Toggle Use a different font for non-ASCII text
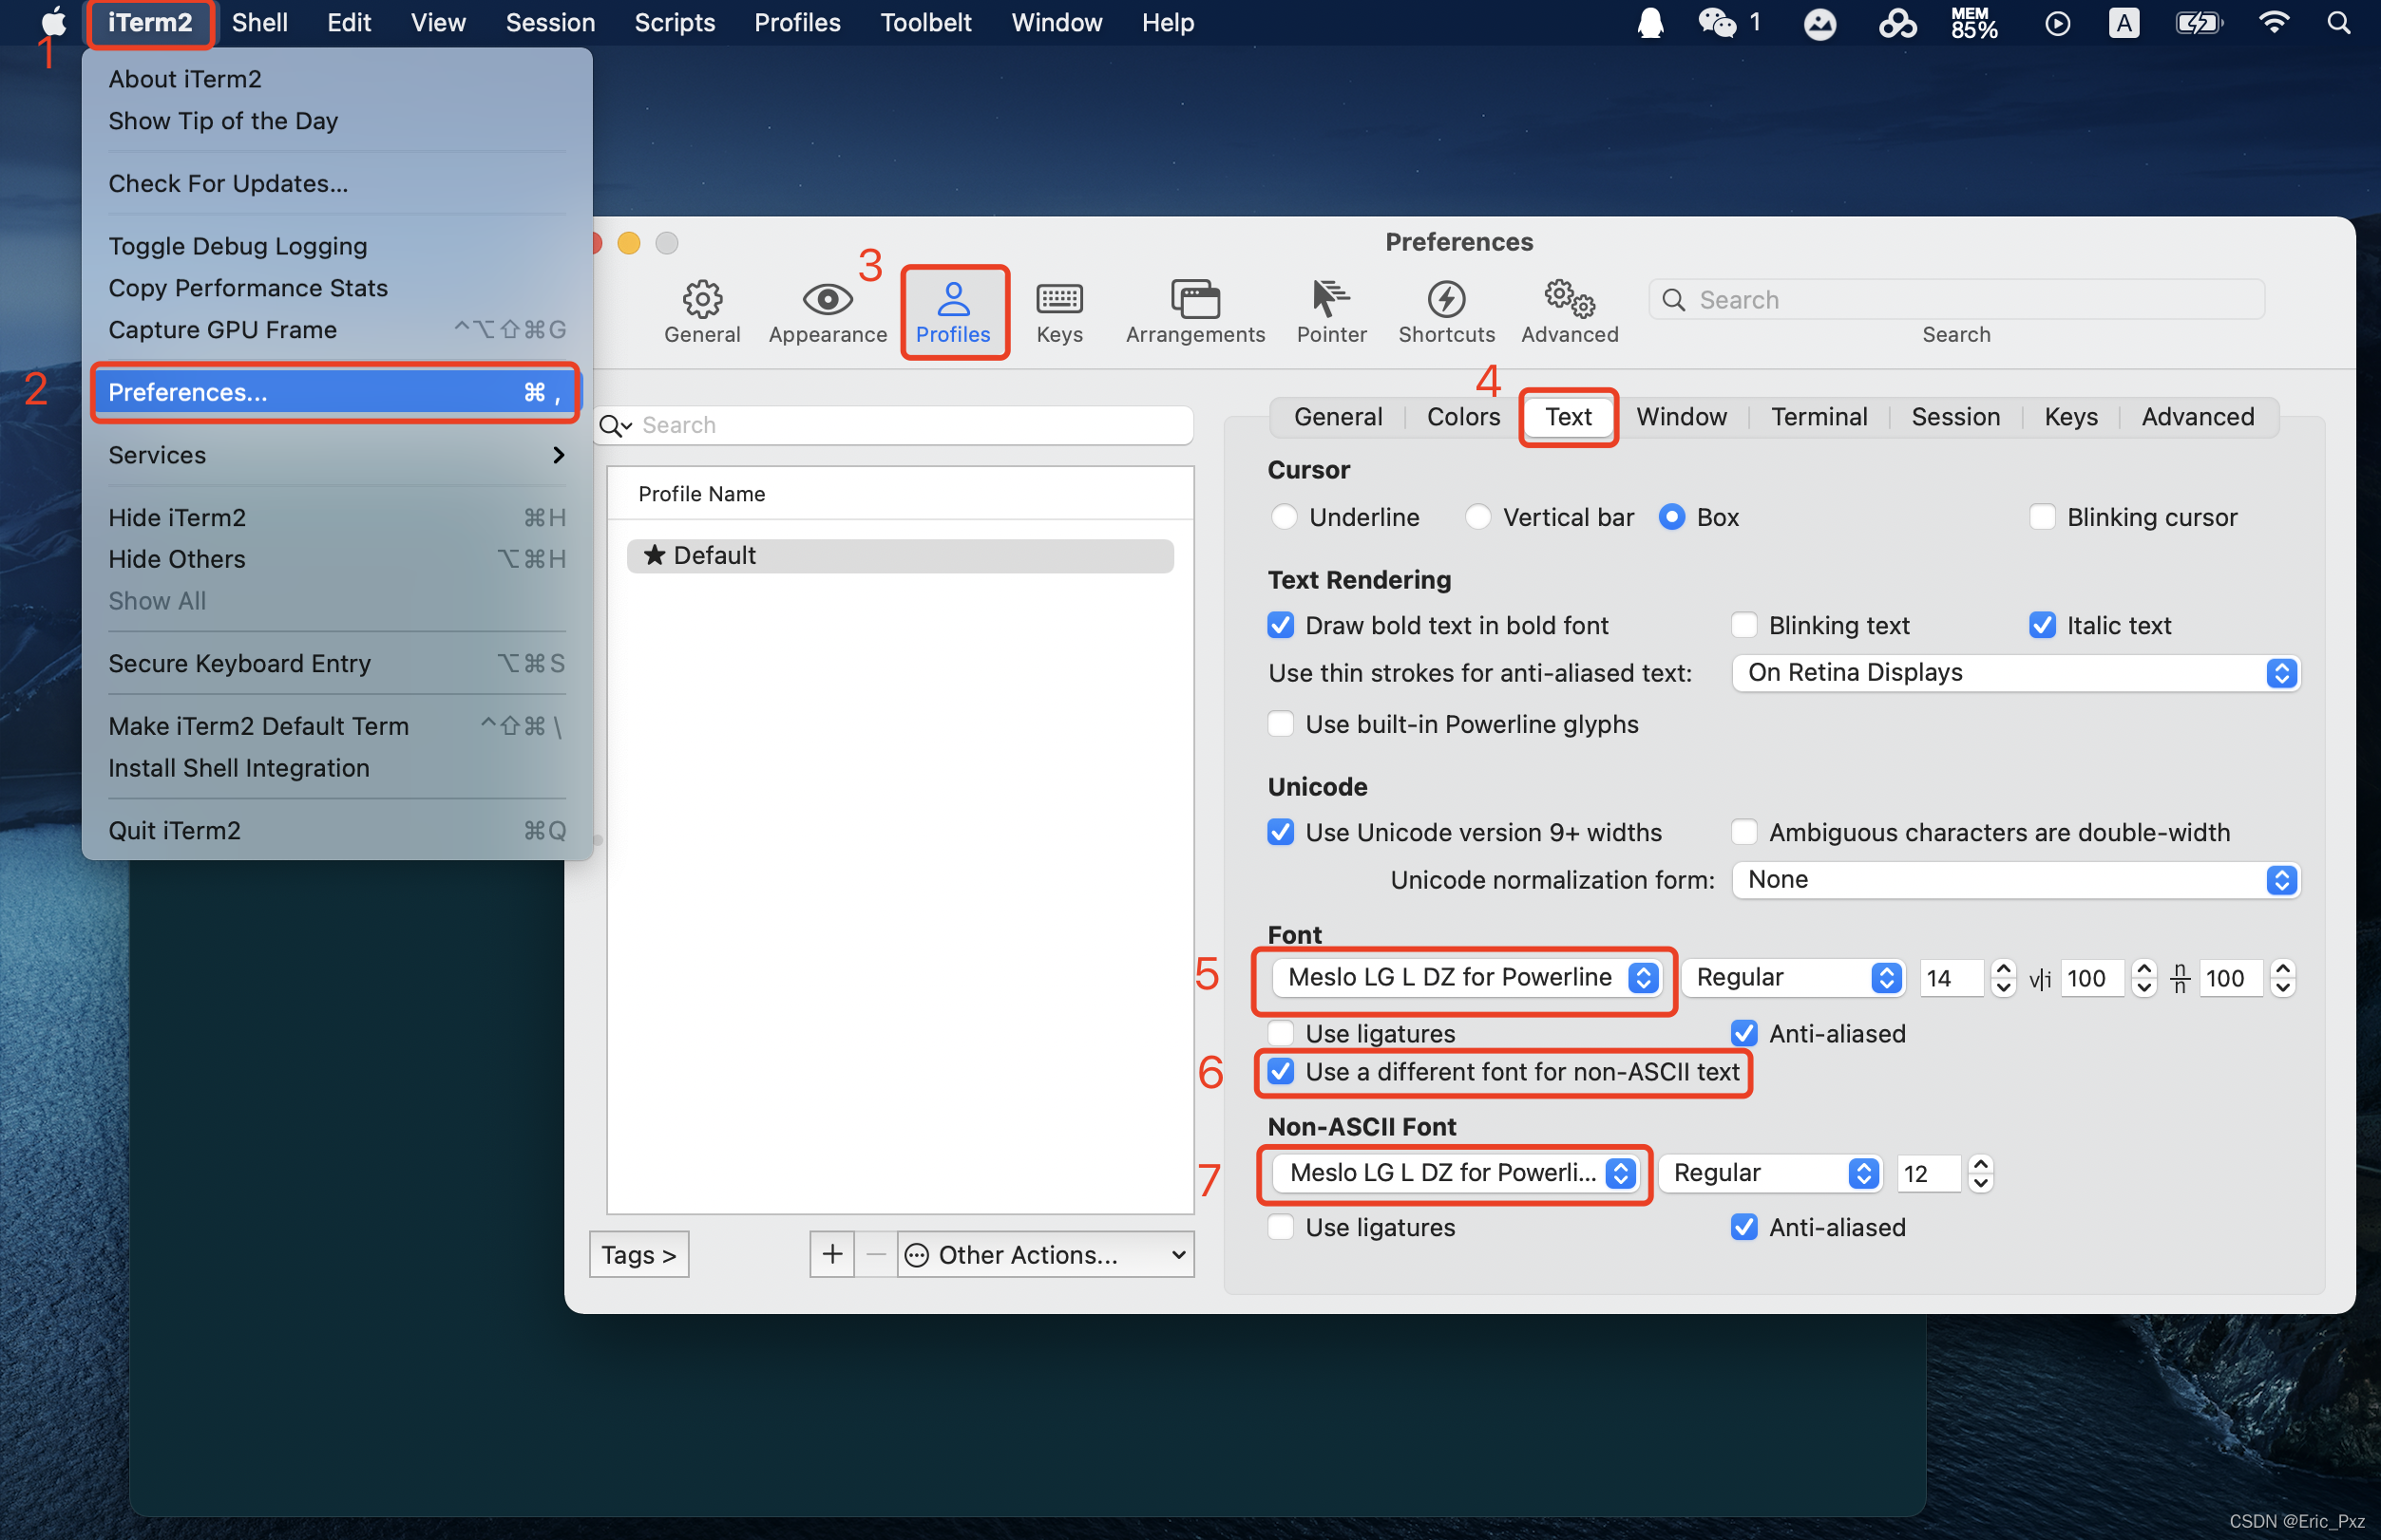The height and width of the screenshot is (1540, 2381). (1281, 1072)
